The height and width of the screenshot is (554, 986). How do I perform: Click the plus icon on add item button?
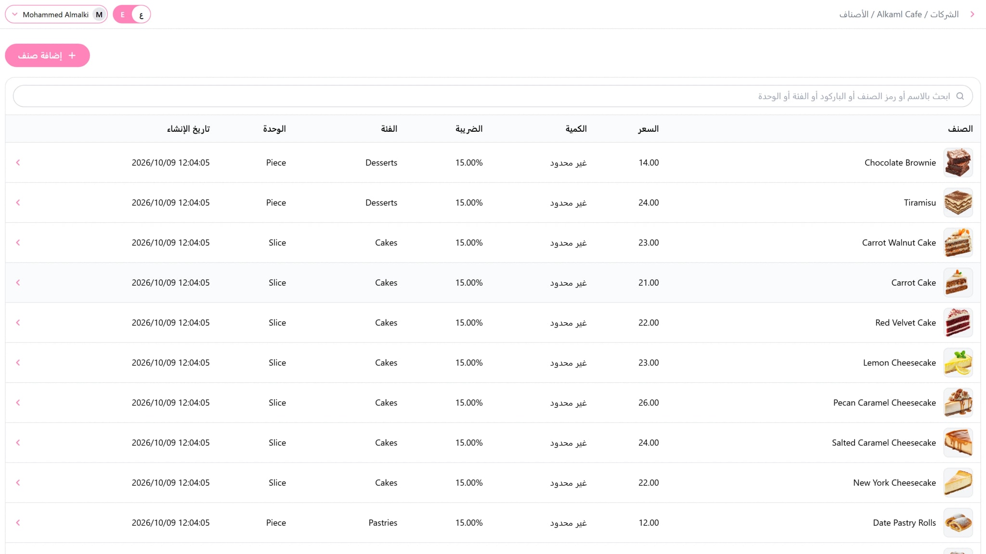[x=72, y=55]
